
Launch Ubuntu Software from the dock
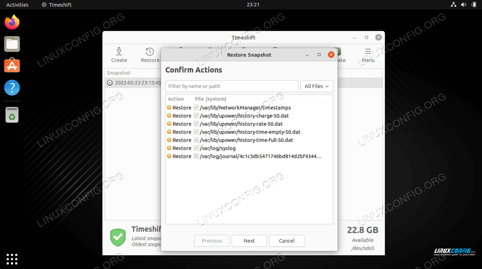coord(12,66)
